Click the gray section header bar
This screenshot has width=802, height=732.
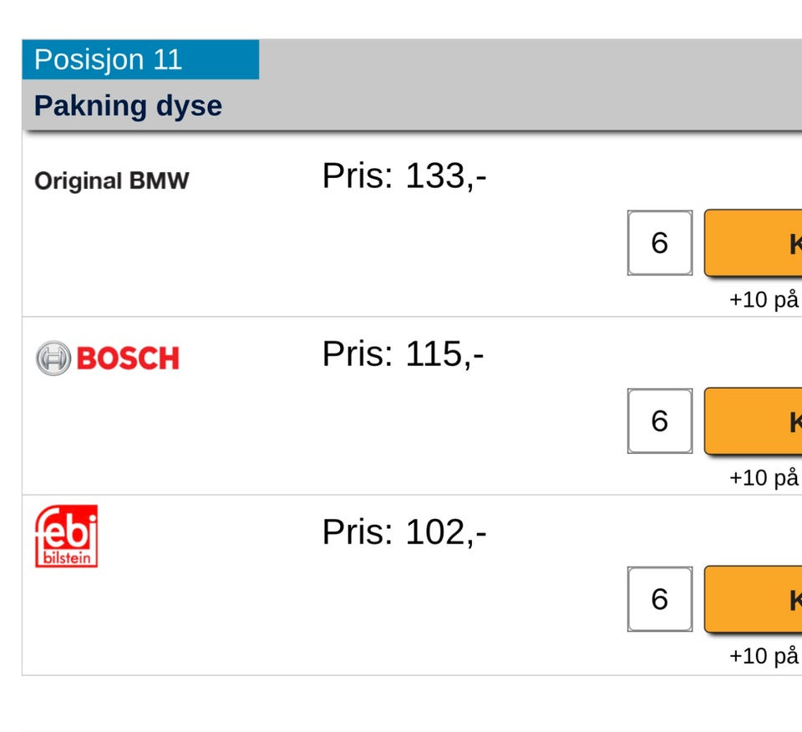(x=526, y=84)
